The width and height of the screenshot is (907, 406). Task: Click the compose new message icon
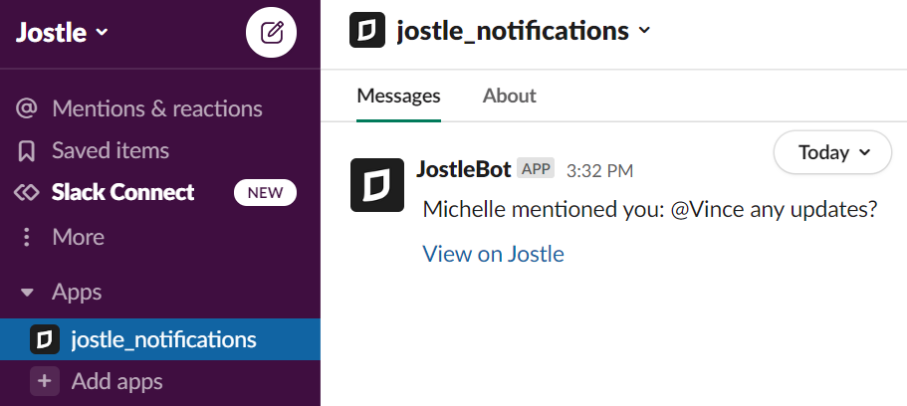point(271,33)
